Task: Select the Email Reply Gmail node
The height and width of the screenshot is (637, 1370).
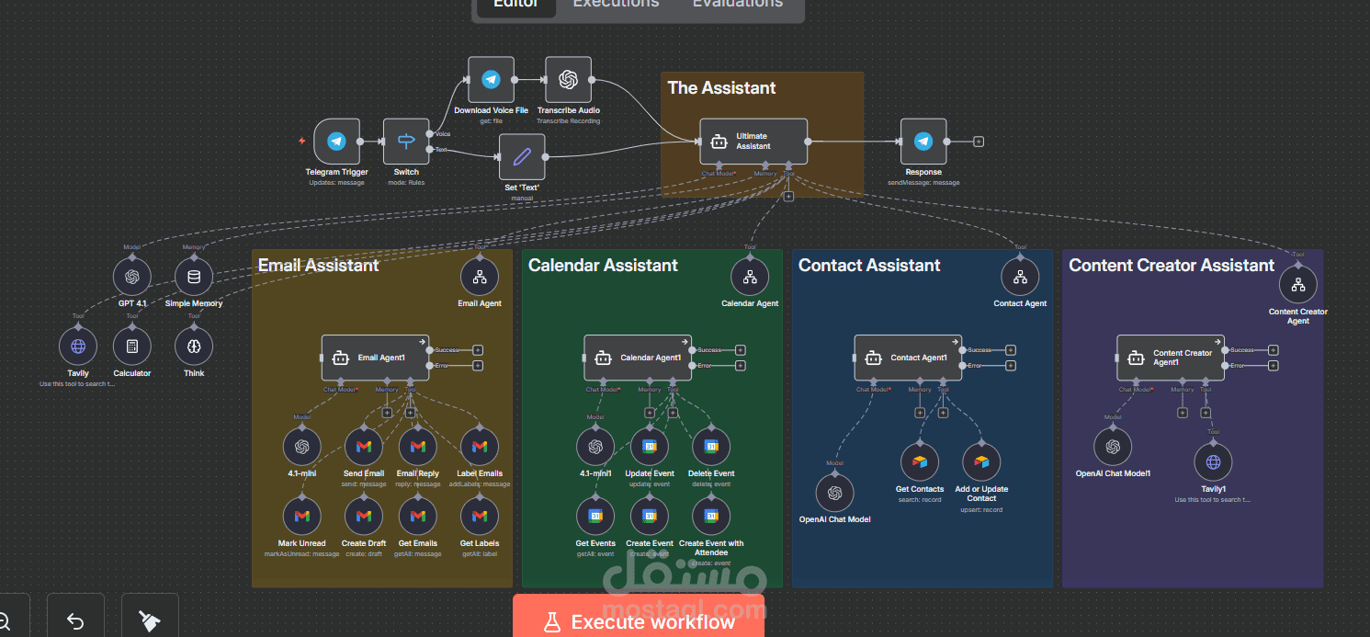Action: click(417, 447)
